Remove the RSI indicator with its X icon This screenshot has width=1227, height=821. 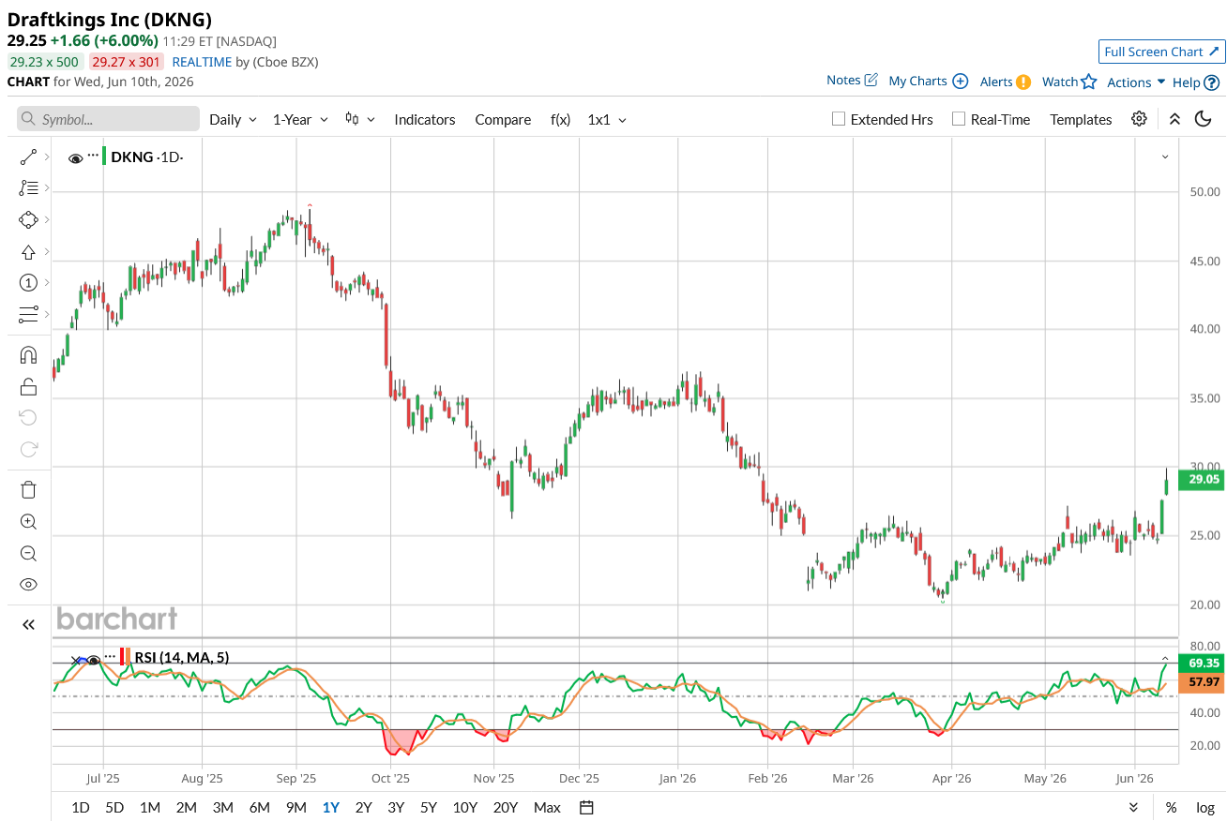(x=77, y=661)
